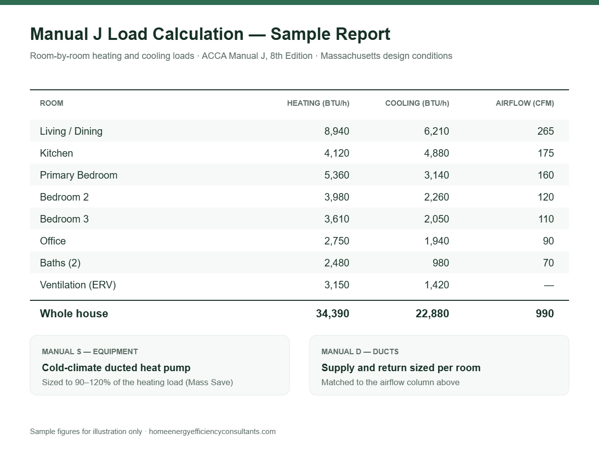Click Ventilation heating value 3,150
This screenshot has height=449, width=599.
pyautogui.click(x=337, y=285)
